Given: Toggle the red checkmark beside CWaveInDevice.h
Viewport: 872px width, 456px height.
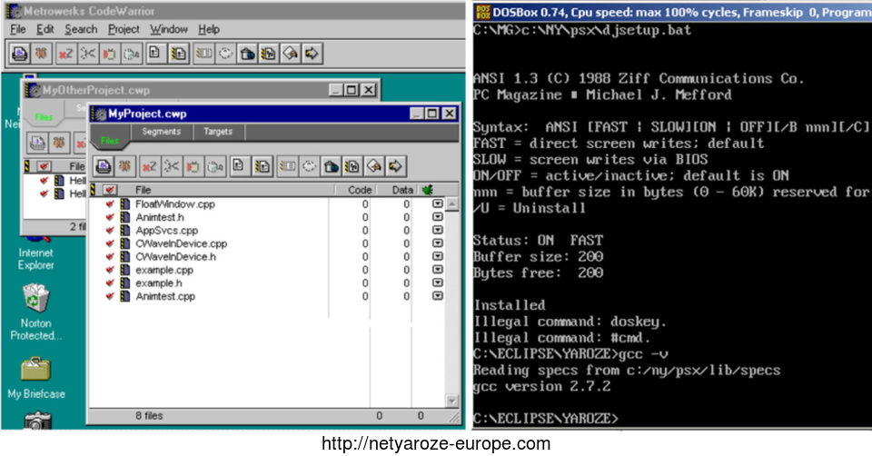Looking at the screenshot, I should [x=110, y=257].
